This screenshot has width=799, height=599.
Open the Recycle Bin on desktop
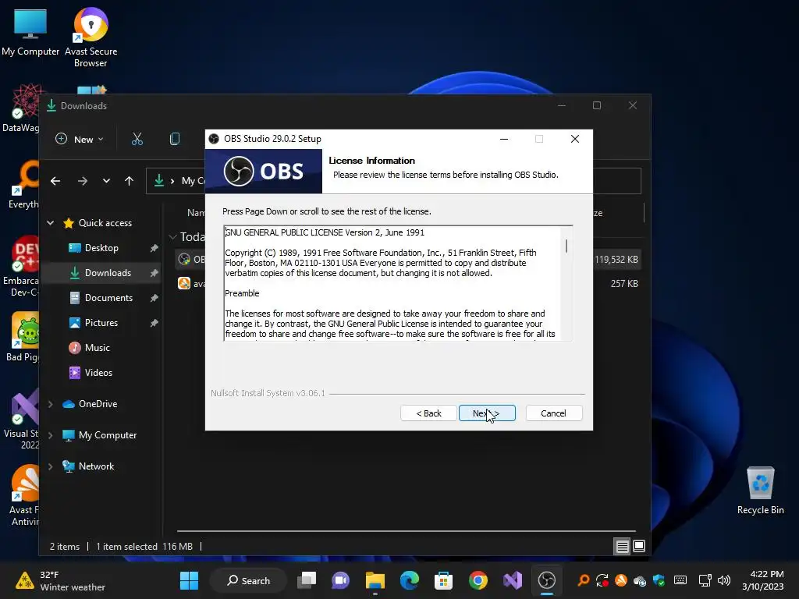(x=760, y=491)
